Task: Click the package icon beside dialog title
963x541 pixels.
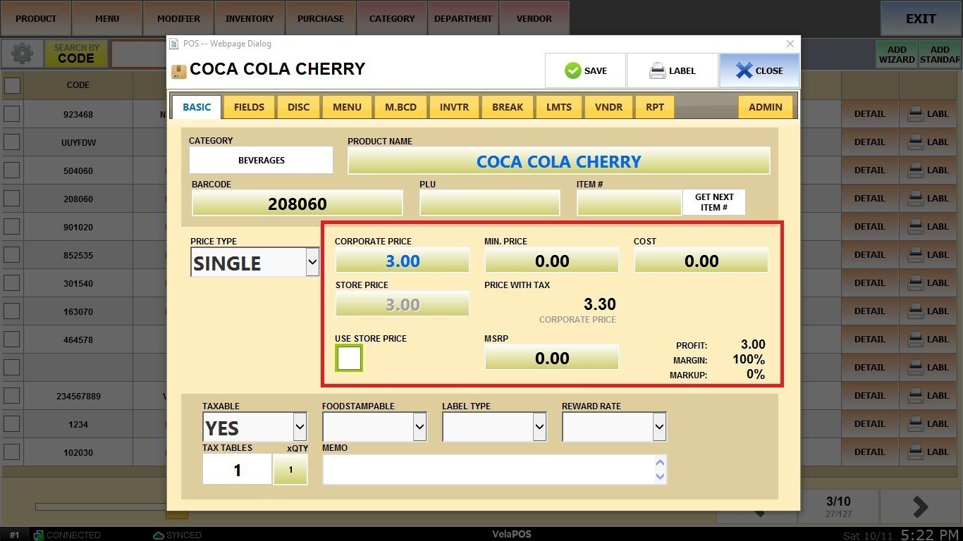Action: coord(178,70)
